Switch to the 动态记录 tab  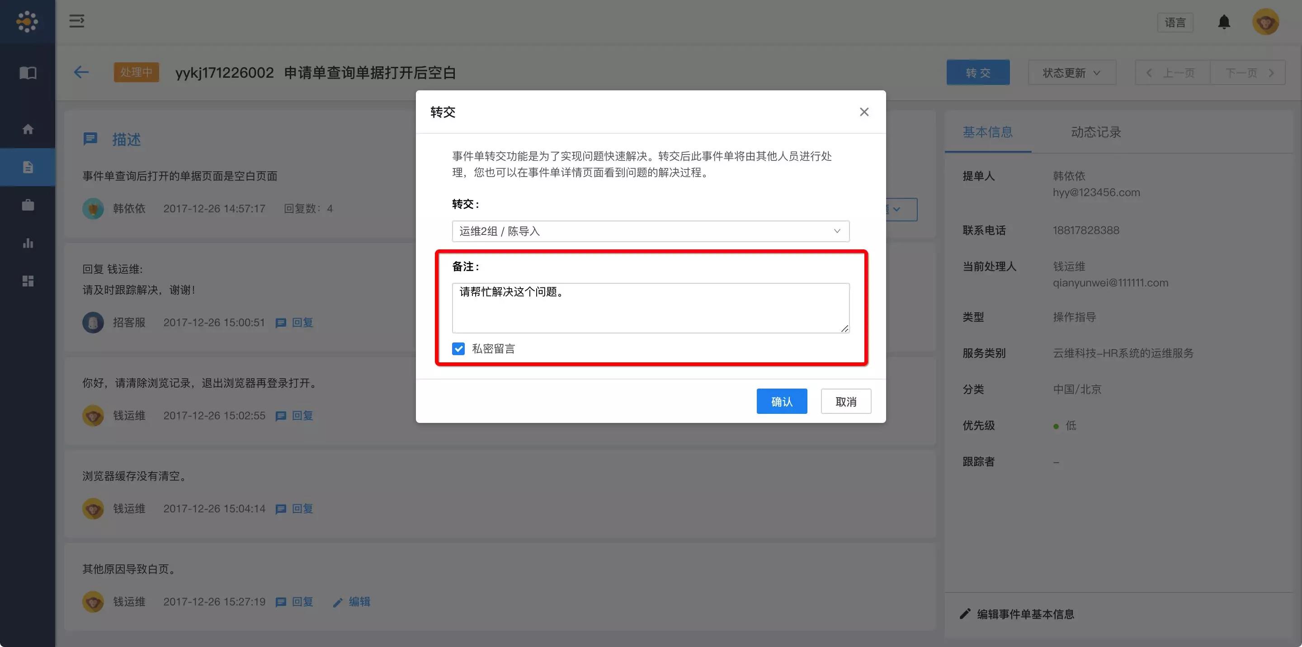click(1096, 132)
